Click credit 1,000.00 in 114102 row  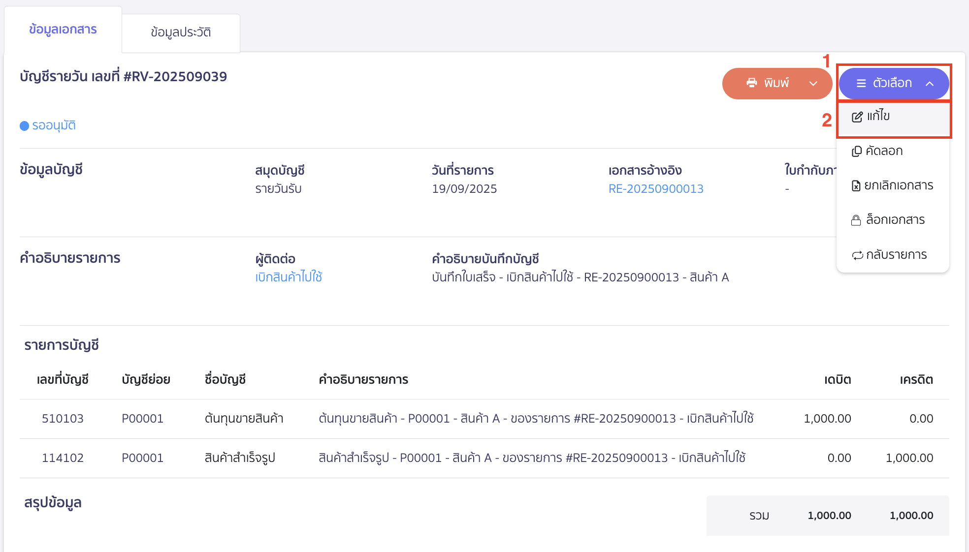pos(909,458)
